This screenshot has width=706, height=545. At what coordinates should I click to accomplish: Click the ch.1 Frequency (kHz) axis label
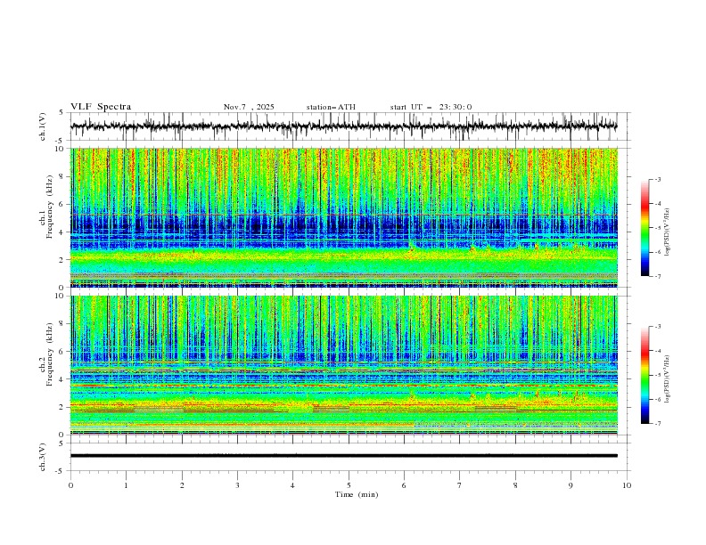click(x=46, y=217)
